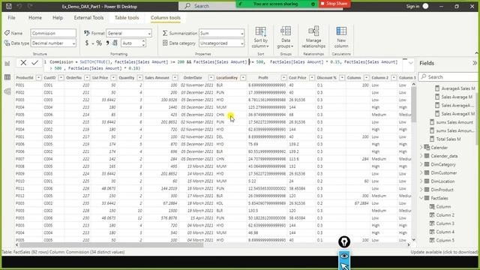Viewport: 480px width, 270px height.
Task: Create a New column
Action: 341,37
